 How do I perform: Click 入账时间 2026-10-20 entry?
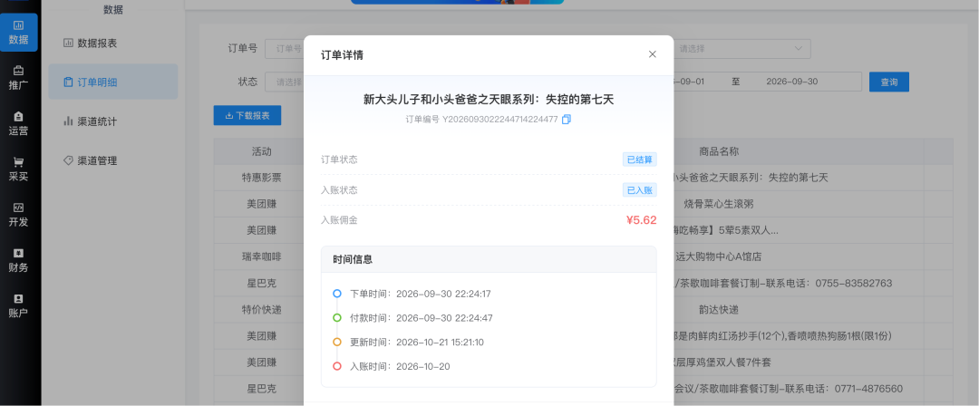400,367
